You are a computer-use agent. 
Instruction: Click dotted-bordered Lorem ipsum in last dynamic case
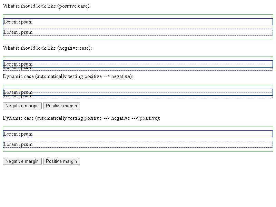point(18,144)
